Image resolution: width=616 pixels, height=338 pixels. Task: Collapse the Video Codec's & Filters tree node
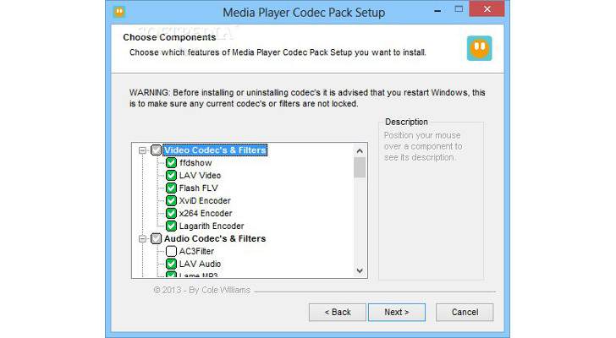click(x=142, y=150)
